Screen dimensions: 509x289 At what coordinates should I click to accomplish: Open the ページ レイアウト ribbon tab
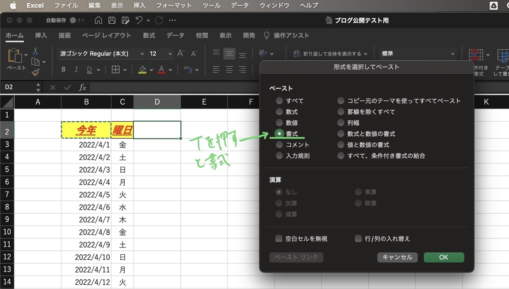tap(106, 36)
